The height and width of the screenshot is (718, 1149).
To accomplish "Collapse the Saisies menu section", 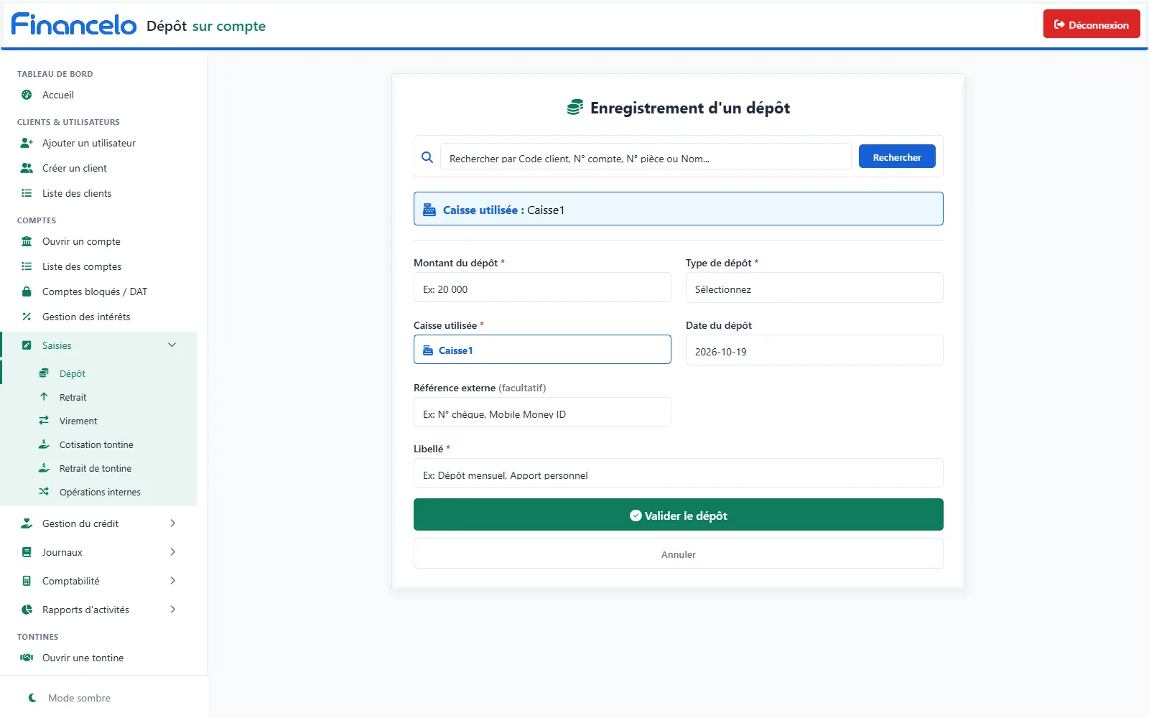I will (x=98, y=345).
